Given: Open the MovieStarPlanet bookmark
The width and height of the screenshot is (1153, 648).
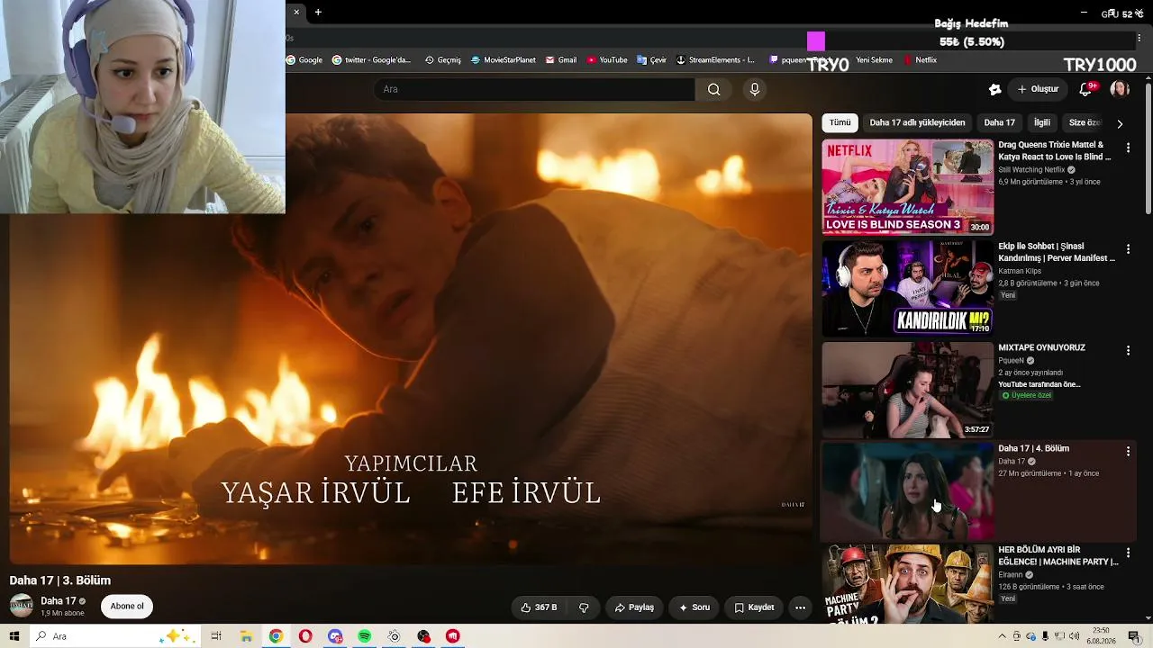Looking at the screenshot, I should click(x=504, y=60).
